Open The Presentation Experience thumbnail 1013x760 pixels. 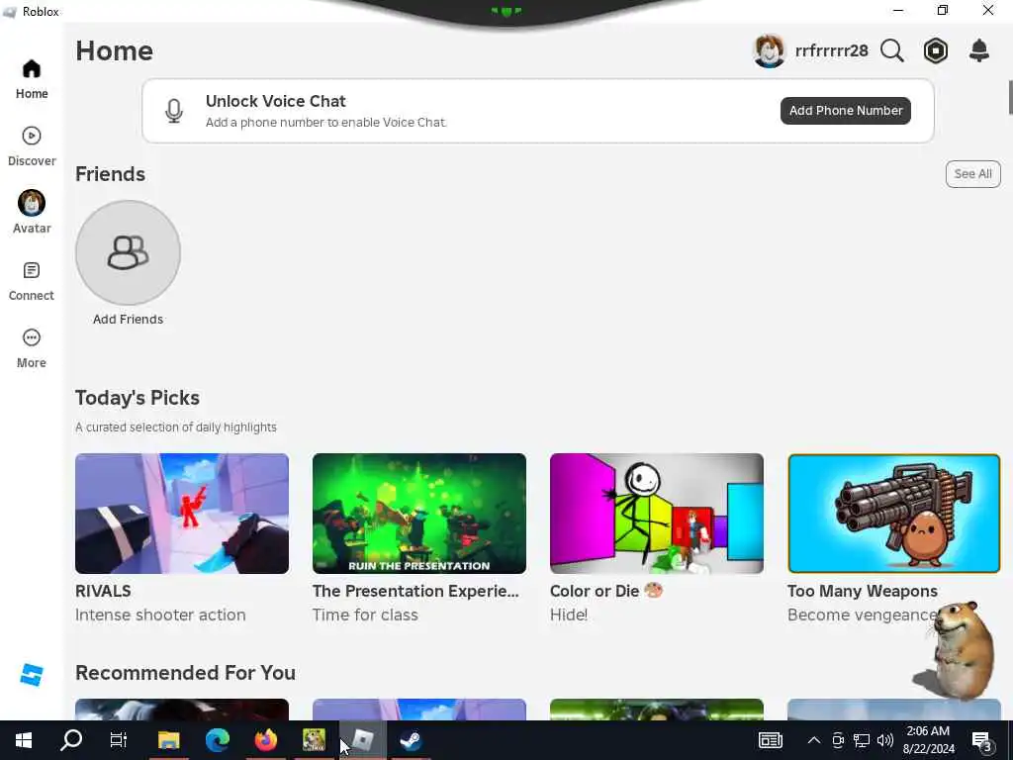click(419, 514)
